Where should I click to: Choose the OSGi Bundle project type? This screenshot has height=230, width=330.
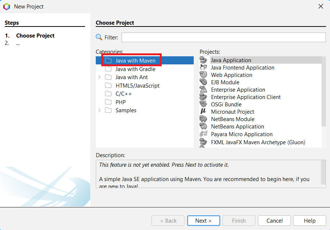click(226, 104)
